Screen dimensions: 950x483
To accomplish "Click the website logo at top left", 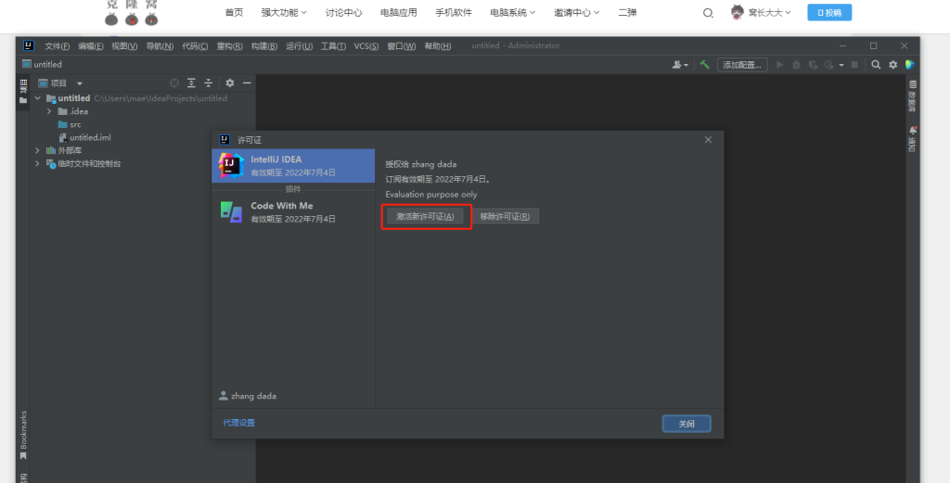I will point(132,12).
